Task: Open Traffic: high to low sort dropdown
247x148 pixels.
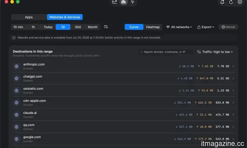Action: click(215, 52)
